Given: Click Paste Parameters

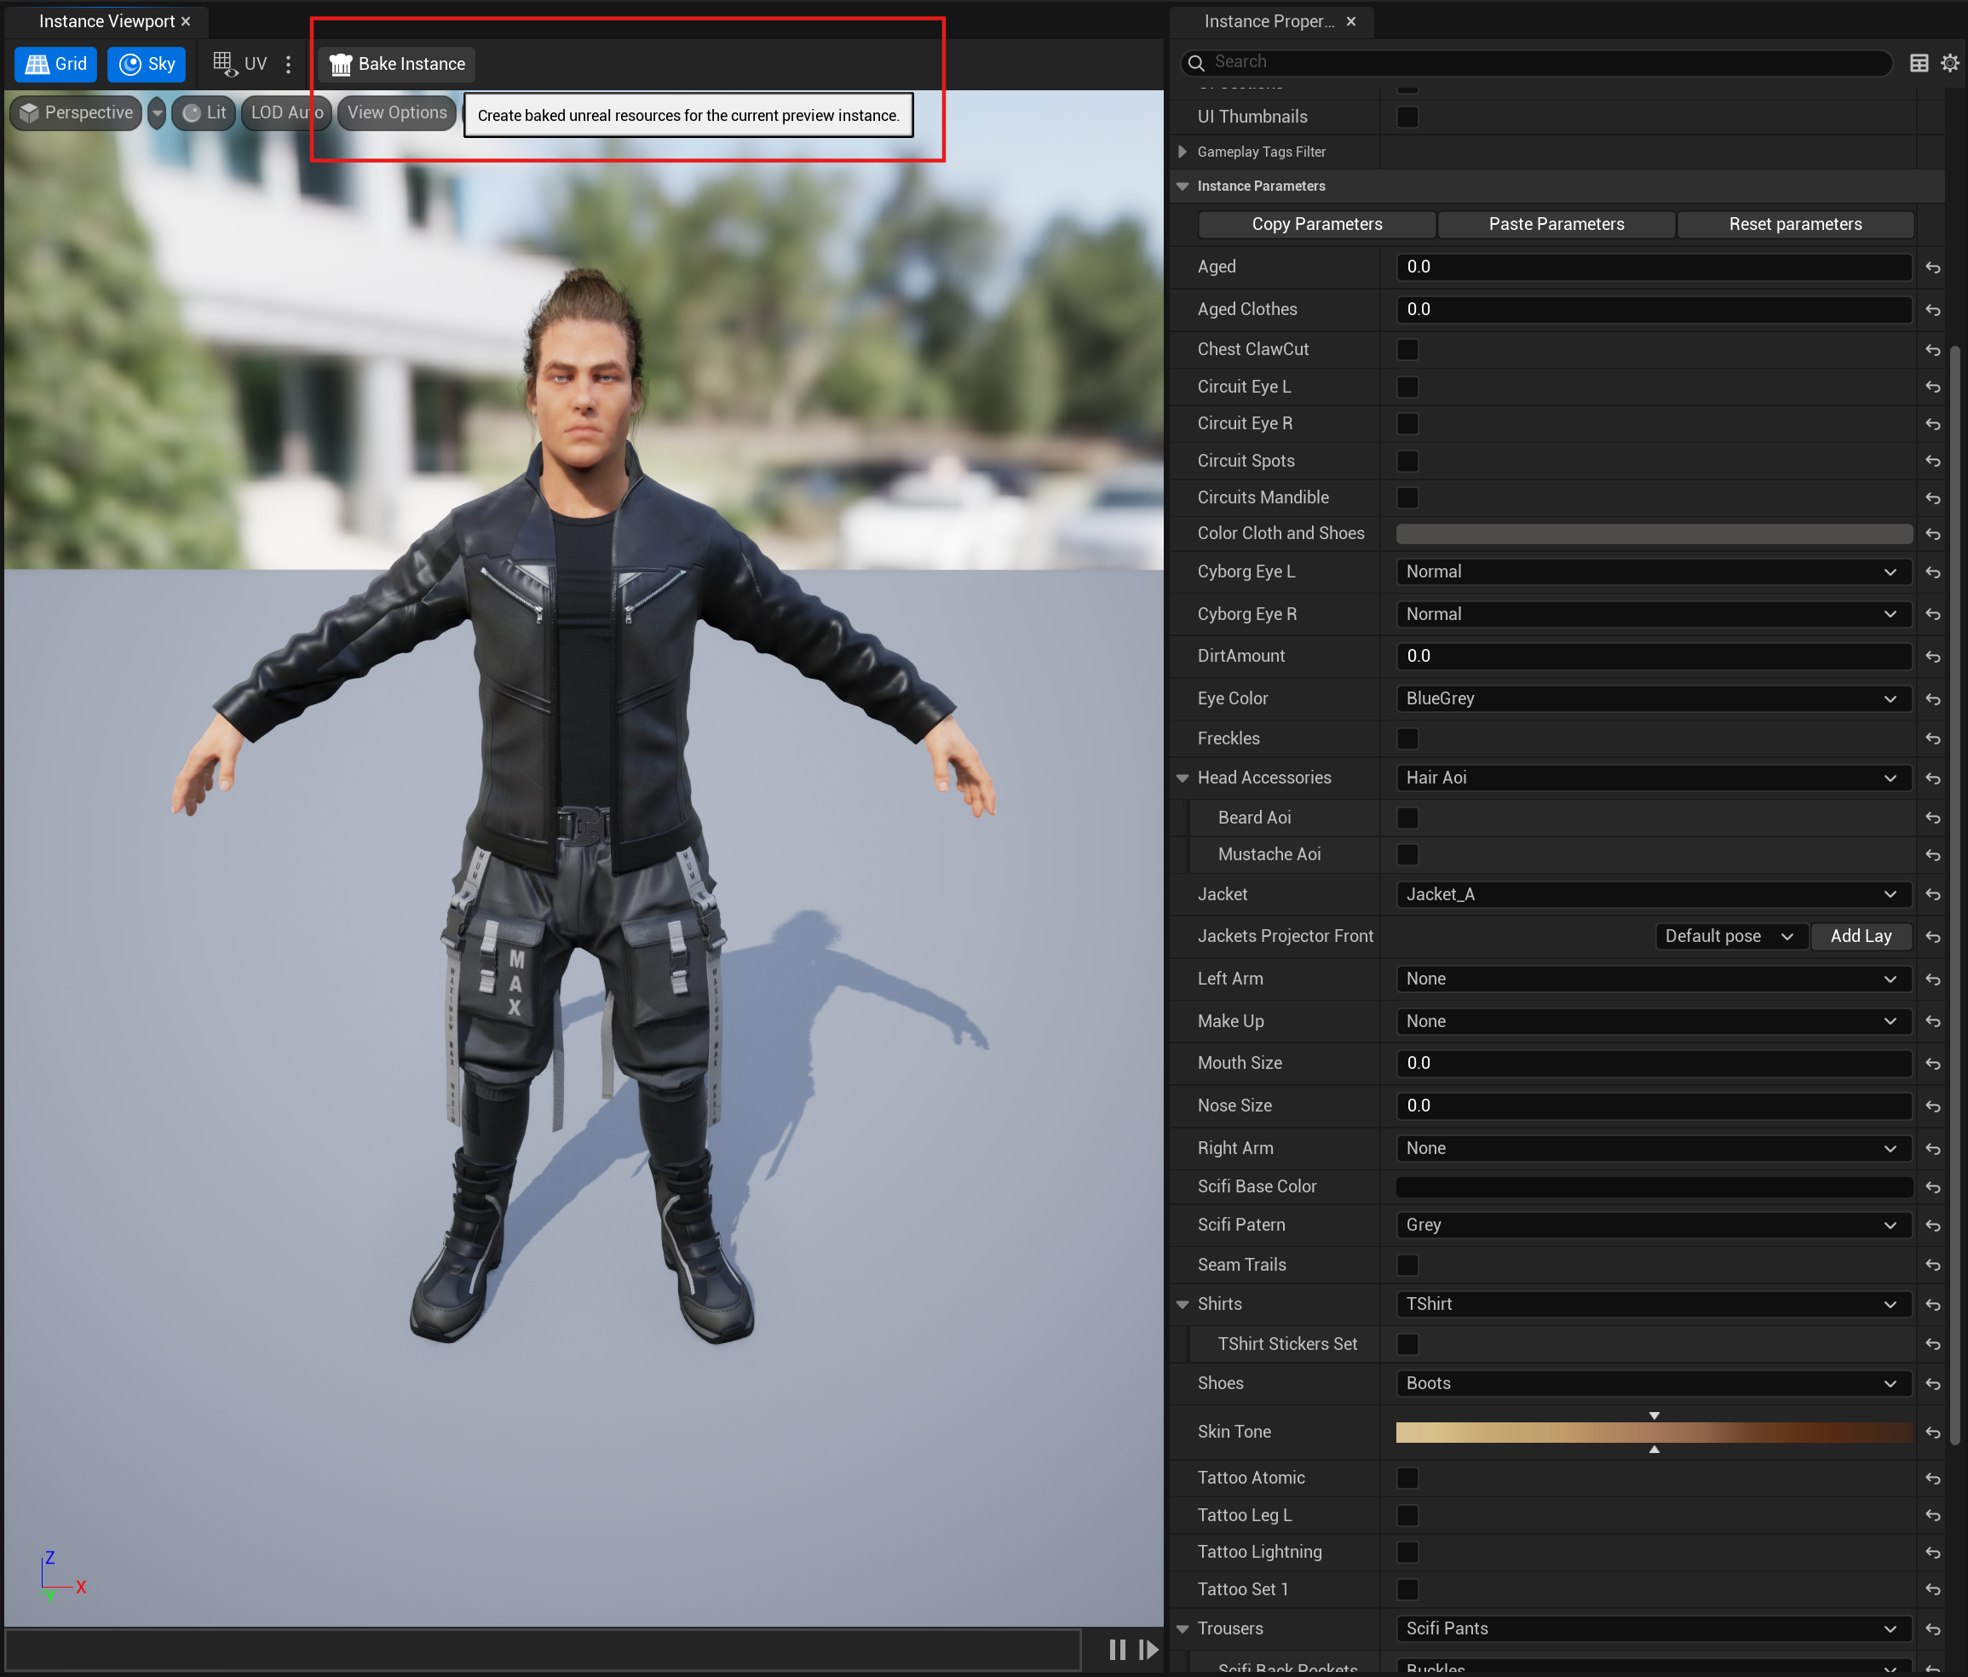Looking at the screenshot, I should pyautogui.click(x=1556, y=224).
